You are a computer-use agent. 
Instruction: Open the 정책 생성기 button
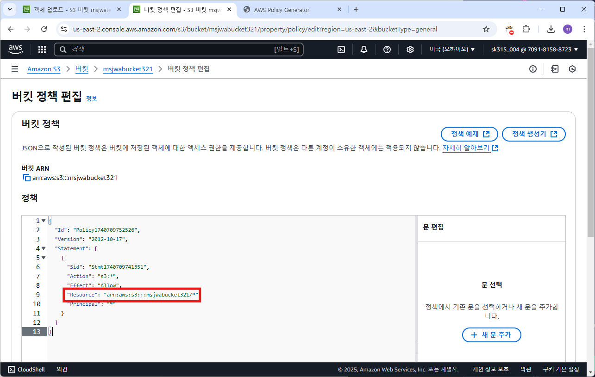534,134
